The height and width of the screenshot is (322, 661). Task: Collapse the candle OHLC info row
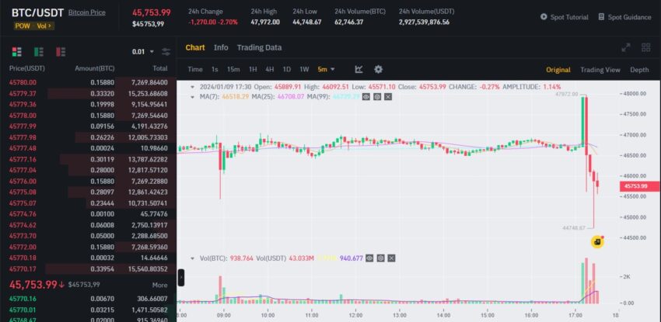coord(193,87)
